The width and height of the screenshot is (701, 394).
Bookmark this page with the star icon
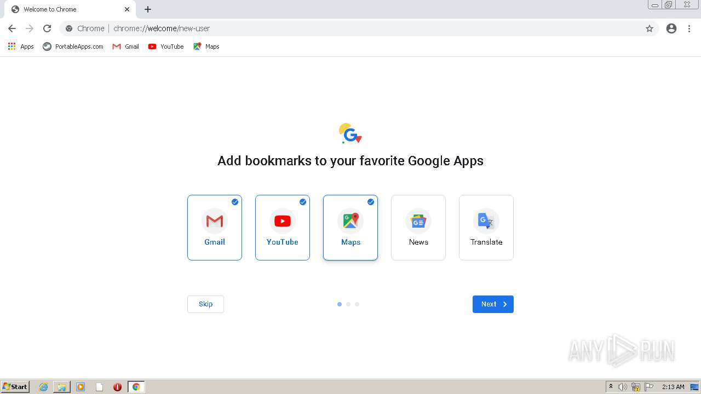(650, 28)
